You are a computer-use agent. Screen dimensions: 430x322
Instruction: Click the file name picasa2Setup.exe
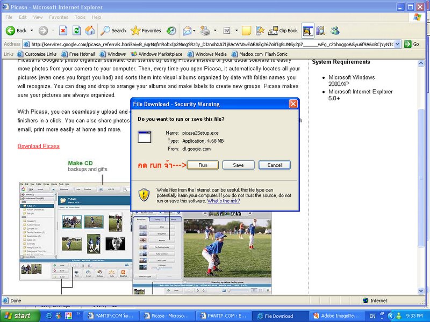tap(200, 133)
